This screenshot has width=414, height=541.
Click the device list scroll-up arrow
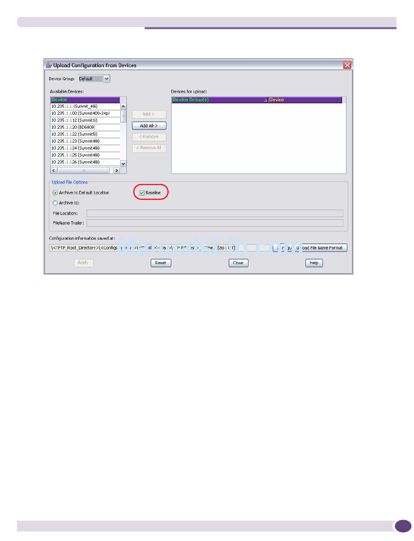[123, 106]
